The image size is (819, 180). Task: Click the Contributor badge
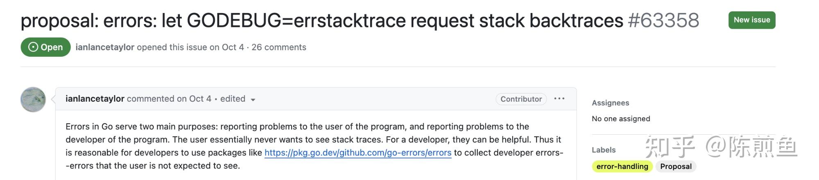521,99
